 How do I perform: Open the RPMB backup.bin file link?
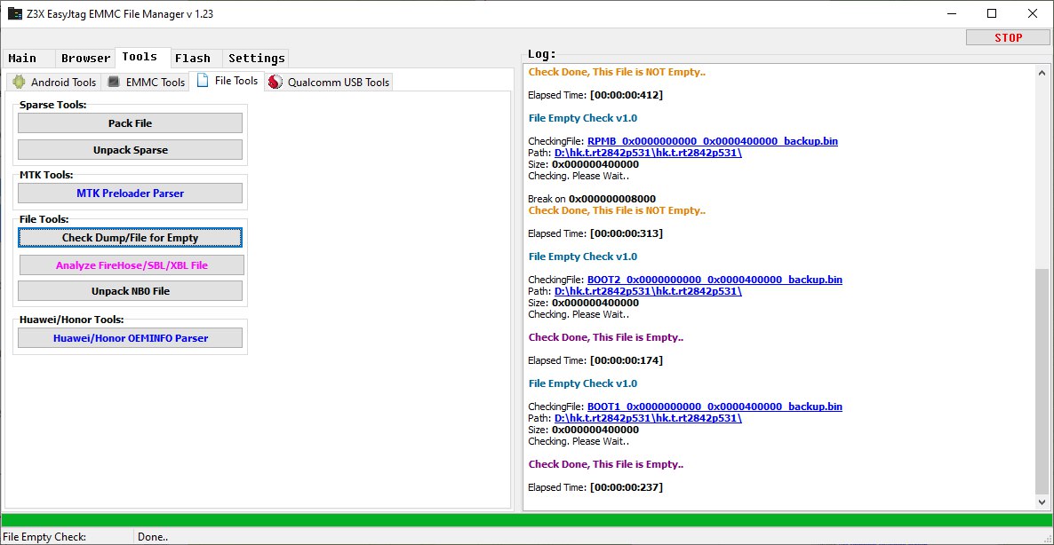(713, 141)
